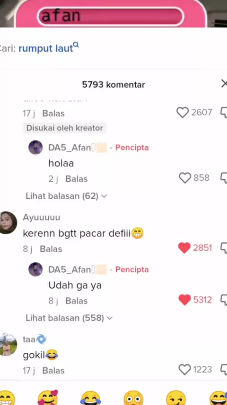Insert the smirking face emoji
This screenshot has height=405, width=227.
pyautogui.click(x=176, y=398)
